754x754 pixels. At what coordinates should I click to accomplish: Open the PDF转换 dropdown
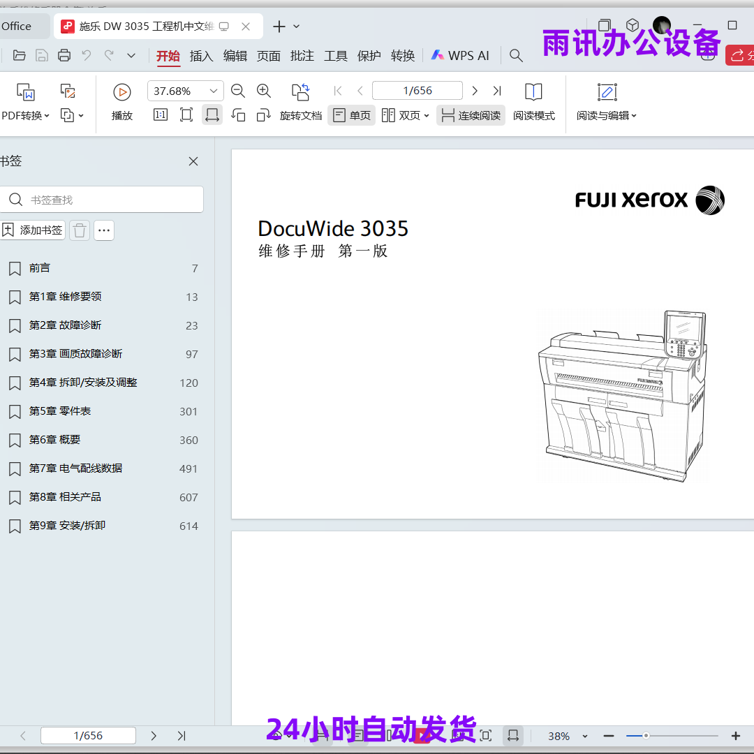point(26,115)
